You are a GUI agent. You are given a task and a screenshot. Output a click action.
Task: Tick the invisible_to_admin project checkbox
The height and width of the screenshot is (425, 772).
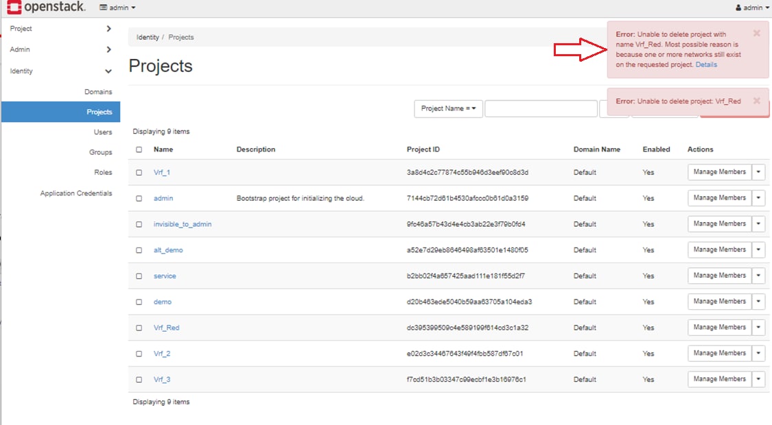(139, 224)
